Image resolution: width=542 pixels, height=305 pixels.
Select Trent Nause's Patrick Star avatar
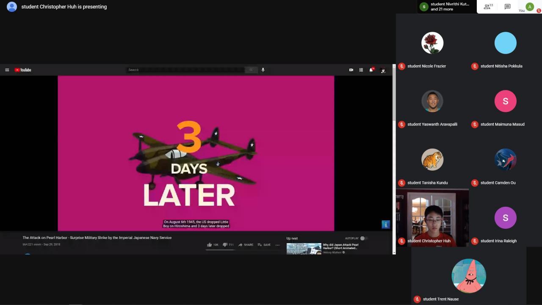[469, 276]
